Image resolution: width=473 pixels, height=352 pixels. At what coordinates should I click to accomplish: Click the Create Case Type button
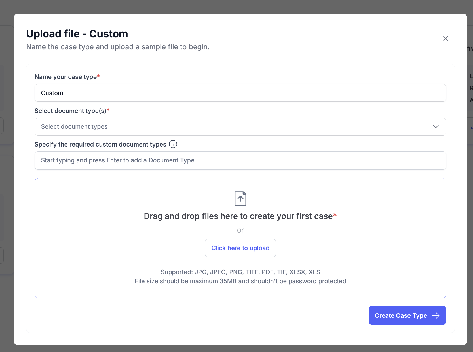click(407, 315)
